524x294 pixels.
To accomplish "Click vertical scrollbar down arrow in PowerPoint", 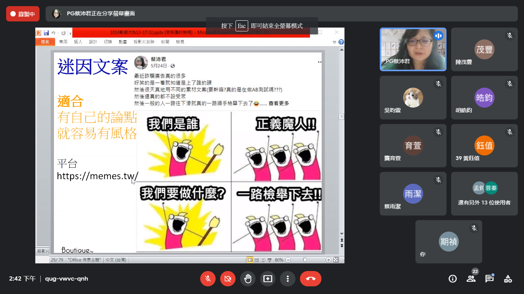I will pyautogui.click(x=341, y=234).
